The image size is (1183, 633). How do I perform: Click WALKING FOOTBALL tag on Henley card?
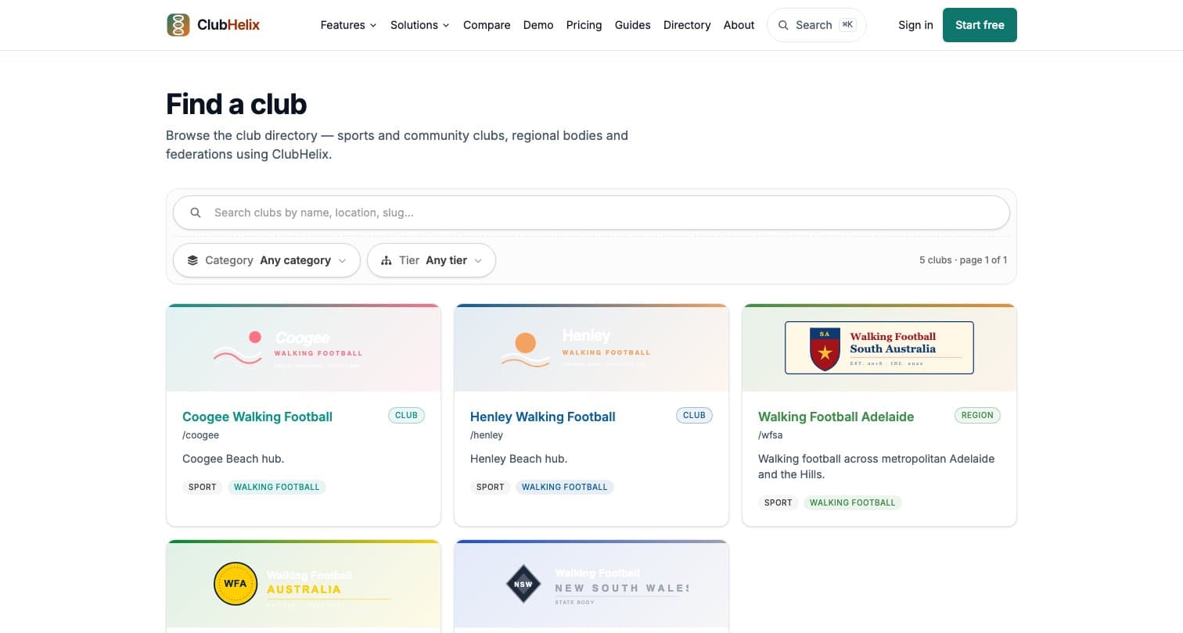(565, 487)
